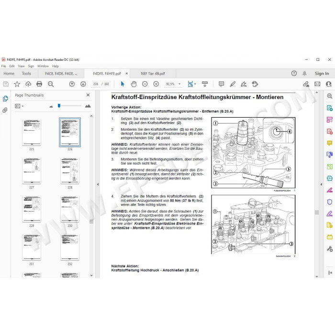Viewport: 335px width, 335px height.
Task: Click the fit page width tool
Action: click(190, 84)
